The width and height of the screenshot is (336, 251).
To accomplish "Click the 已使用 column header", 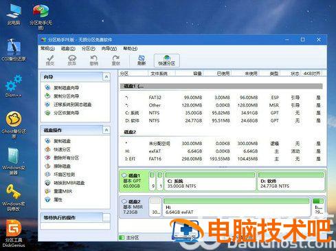I will (x=218, y=74).
